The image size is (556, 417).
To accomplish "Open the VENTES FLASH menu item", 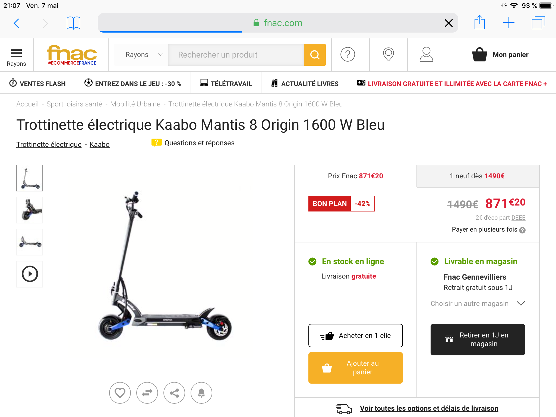I will tap(38, 84).
